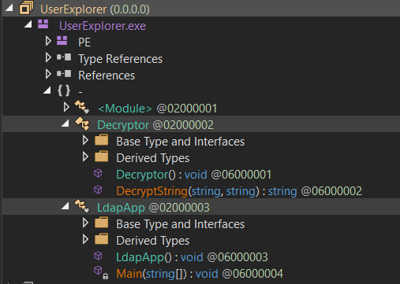
Task: Click the PE node icon
Action: tap(62, 41)
